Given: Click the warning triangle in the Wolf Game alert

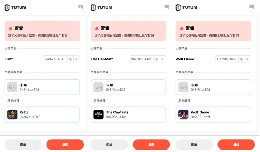Looking at the screenshot, I should pos(182,28).
